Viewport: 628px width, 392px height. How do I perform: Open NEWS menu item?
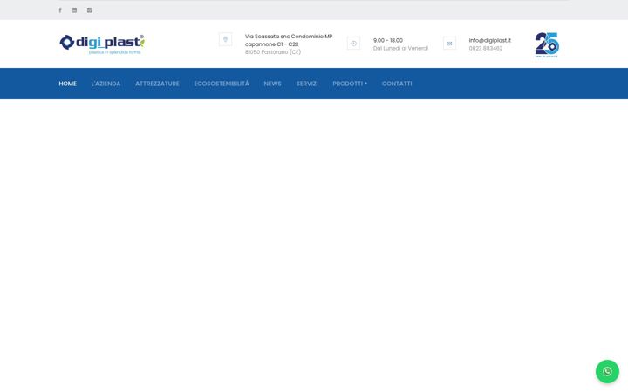click(x=272, y=84)
